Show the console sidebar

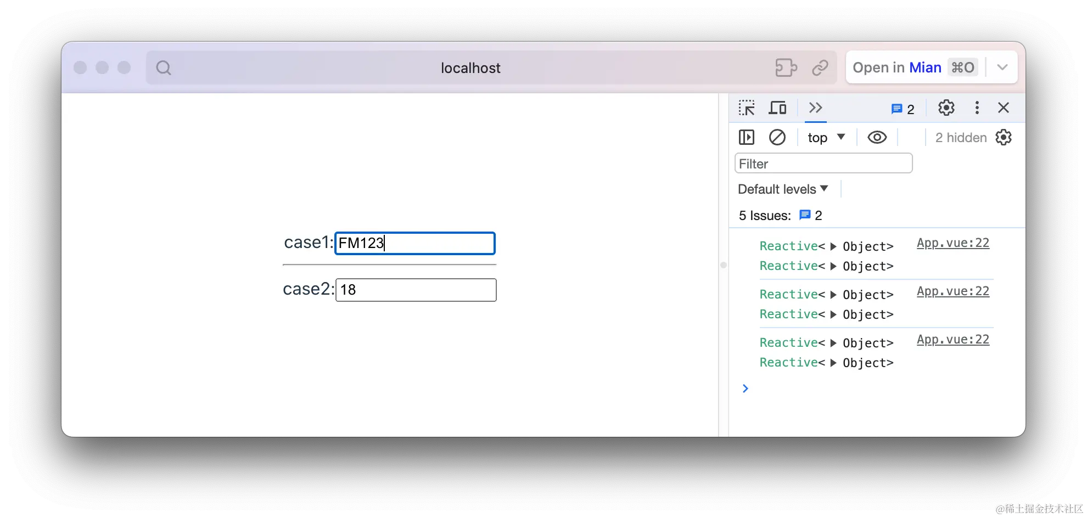pyautogui.click(x=747, y=137)
